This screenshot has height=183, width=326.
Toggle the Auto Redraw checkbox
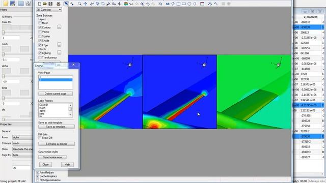pos(38,172)
